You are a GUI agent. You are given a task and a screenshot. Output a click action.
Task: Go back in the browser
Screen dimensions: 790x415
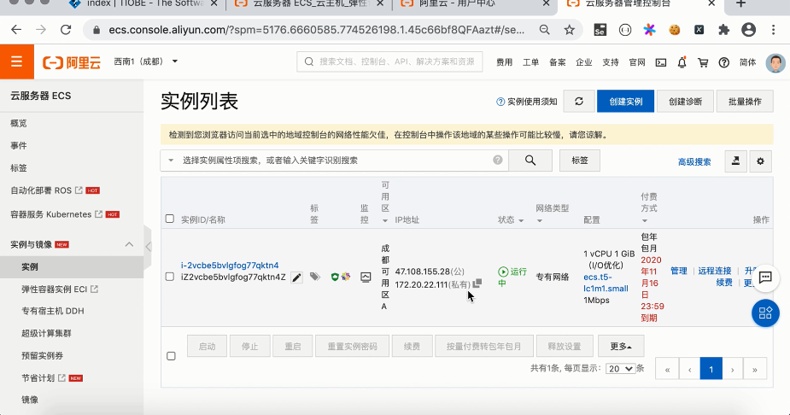16,30
